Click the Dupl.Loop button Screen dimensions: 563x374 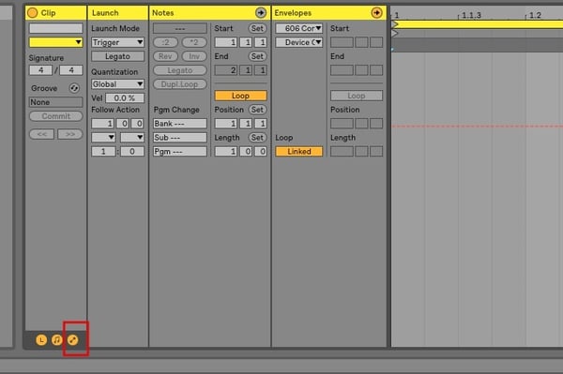[x=180, y=84]
